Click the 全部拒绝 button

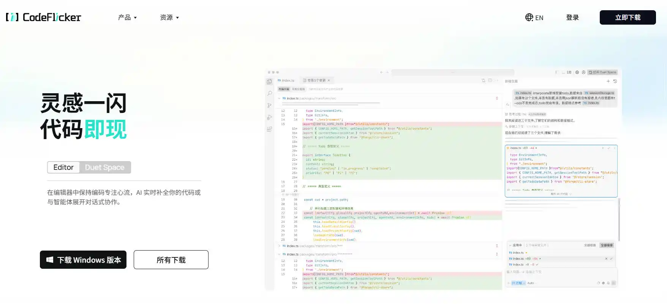point(590,245)
